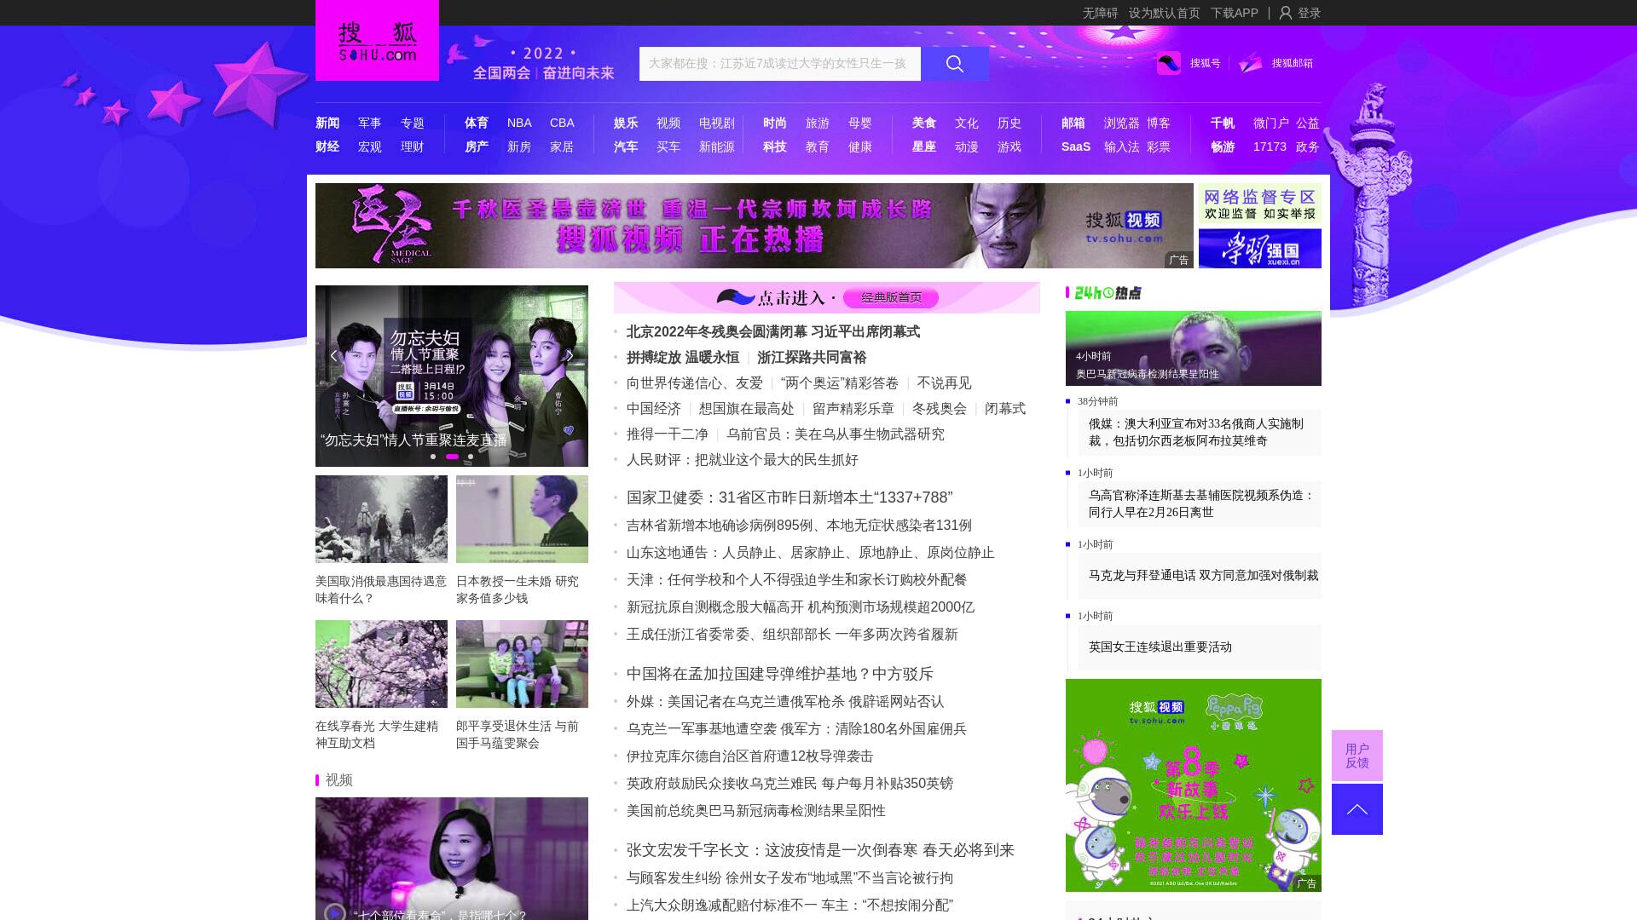The image size is (1637, 920).
Task: Open the 搜狐邮箱 mail icon
Action: click(x=1251, y=63)
